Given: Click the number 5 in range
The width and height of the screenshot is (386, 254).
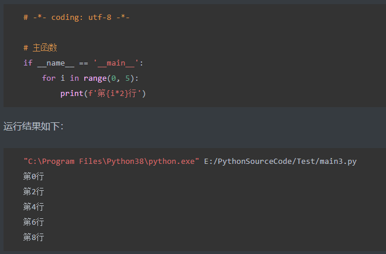Looking at the screenshot, I should (127, 78).
